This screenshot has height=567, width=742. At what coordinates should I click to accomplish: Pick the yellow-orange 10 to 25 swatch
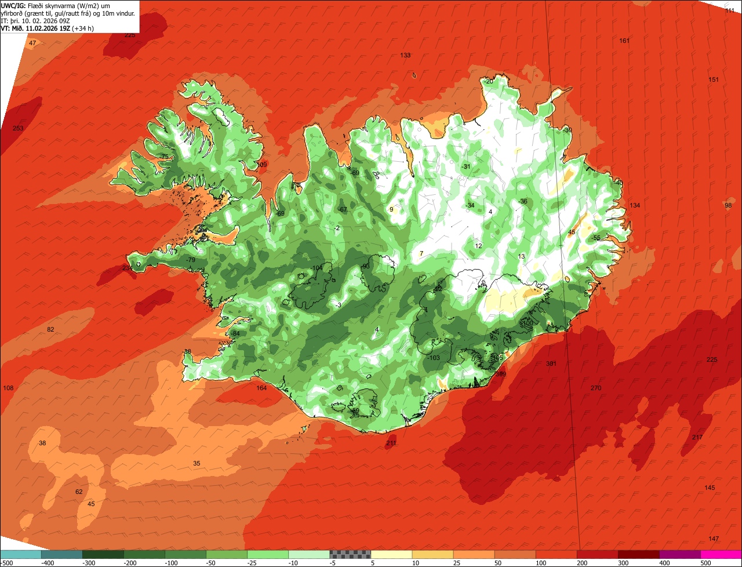(432, 554)
